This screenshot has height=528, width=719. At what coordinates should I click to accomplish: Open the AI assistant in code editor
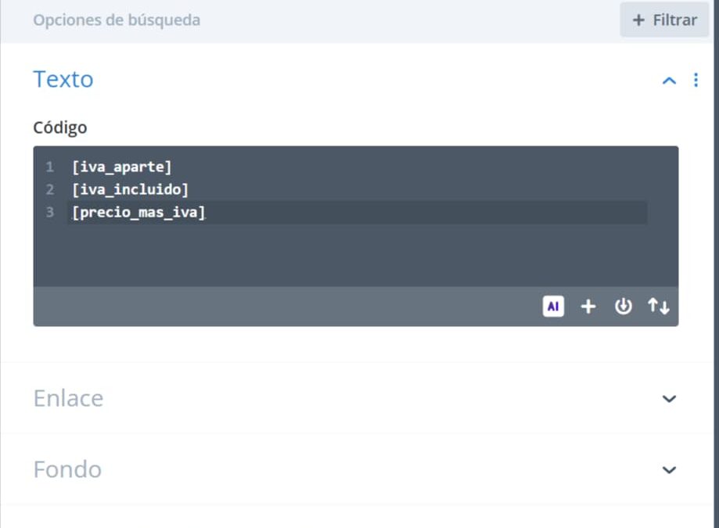[x=553, y=306]
